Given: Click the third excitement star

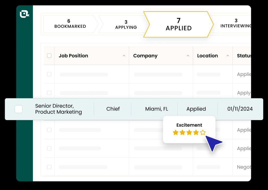Looking at the screenshot, I should (x=189, y=132).
